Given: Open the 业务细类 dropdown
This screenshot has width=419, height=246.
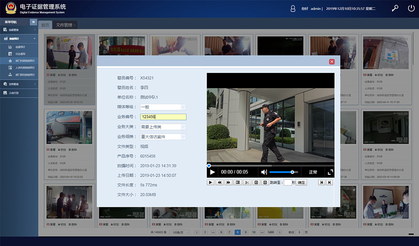Looking at the screenshot, I should pyautogui.click(x=163, y=137).
